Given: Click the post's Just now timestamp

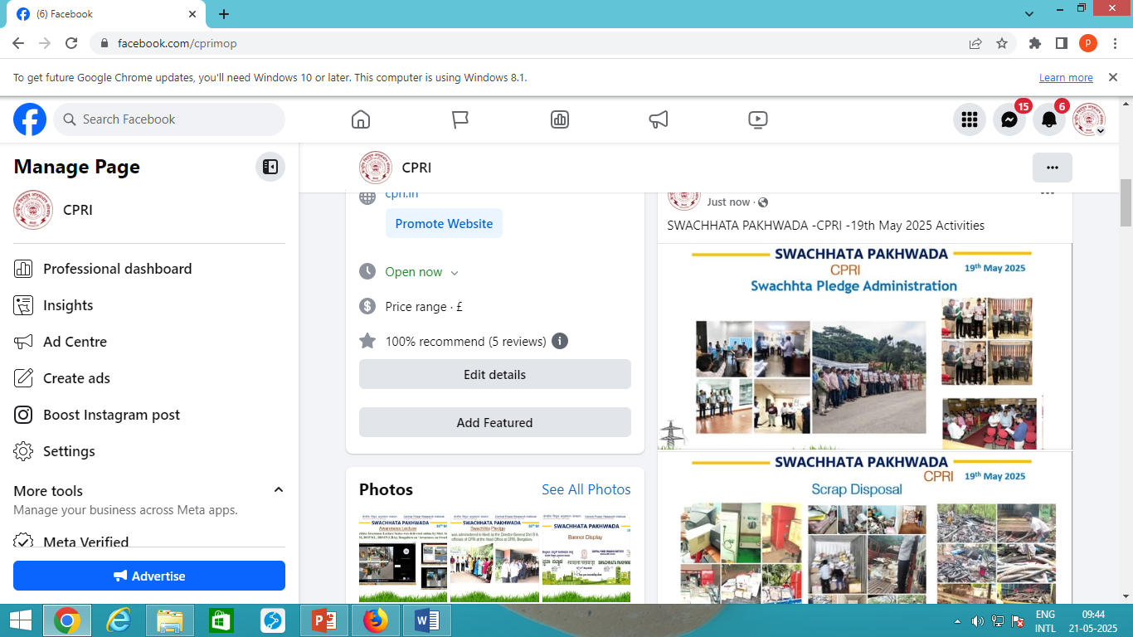Looking at the screenshot, I should (x=728, y=202).
